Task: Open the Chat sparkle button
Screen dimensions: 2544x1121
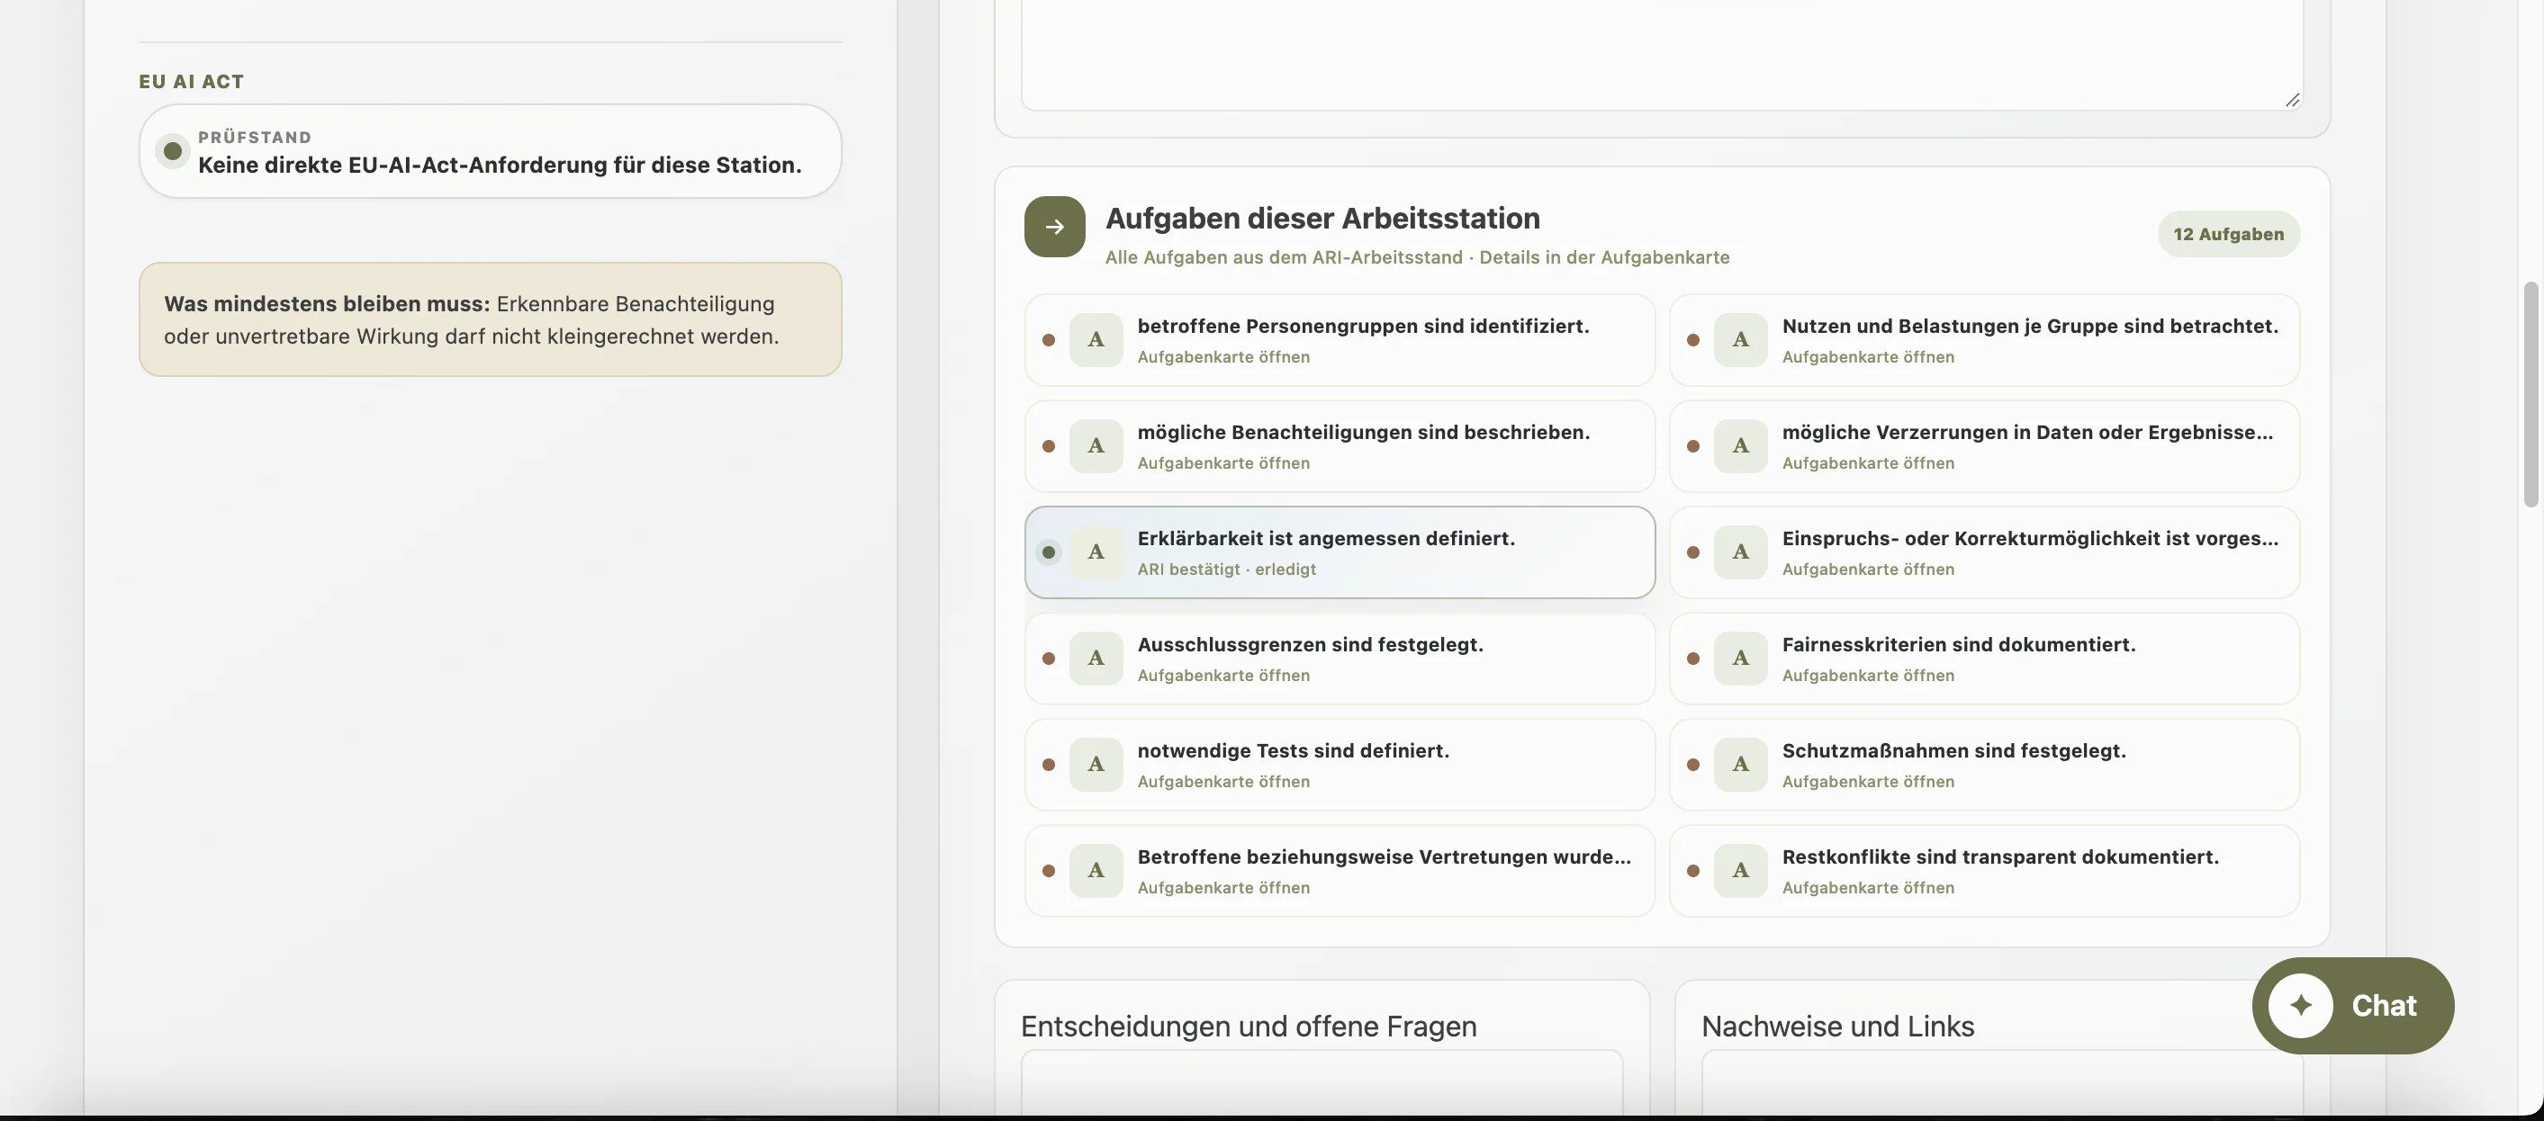Action: [2352, 1006]
